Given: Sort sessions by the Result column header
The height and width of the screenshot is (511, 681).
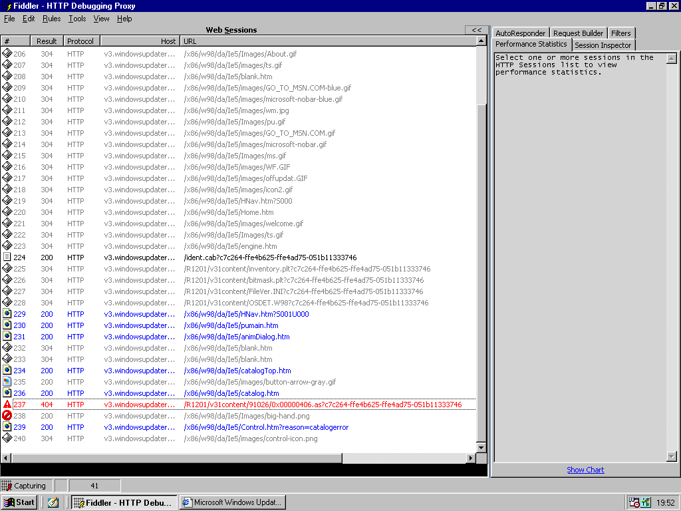Looking at the screenshot, I should (x=47, y=41).
